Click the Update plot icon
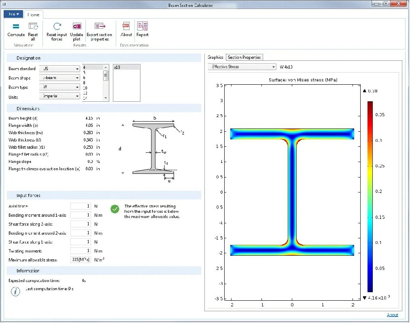410x323 pixels. [76, 26]
